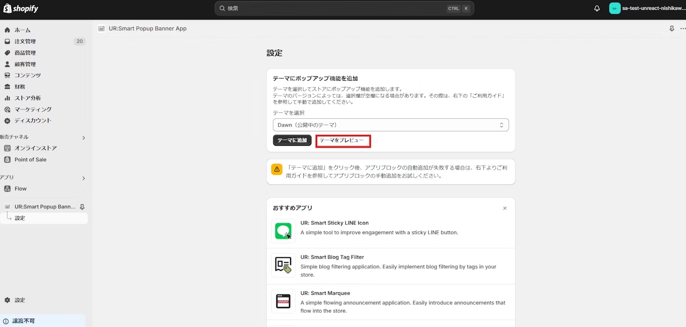Click the app icon beside the header title
This screenshot has width=686, height=327.
[x=101, y=29]
